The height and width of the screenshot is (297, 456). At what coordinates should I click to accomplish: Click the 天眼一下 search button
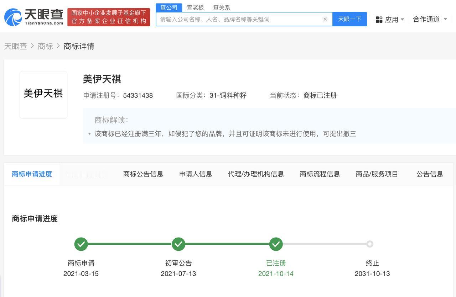click(349, 19)
